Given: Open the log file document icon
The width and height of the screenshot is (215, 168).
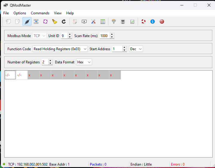Looking at the screenshot, I should [x=75, y=22].
